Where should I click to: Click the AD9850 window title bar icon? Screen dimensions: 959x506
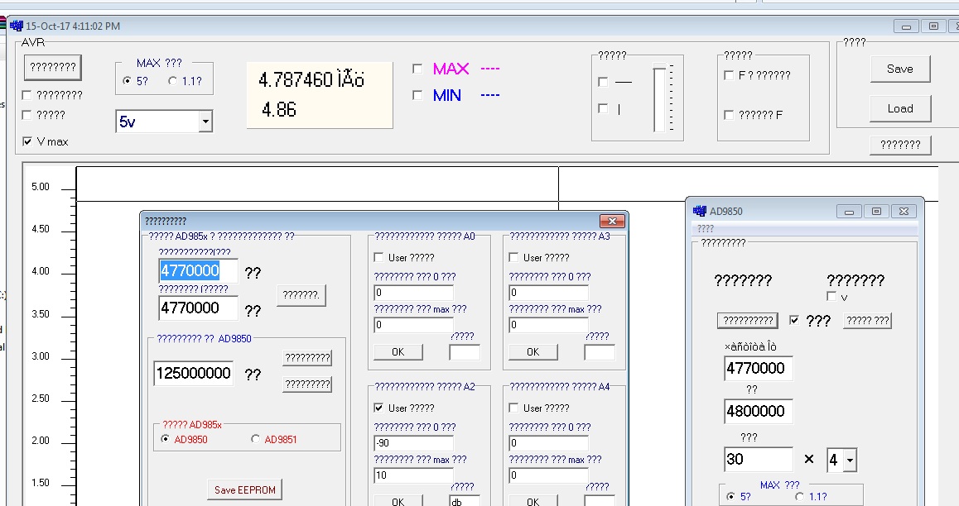pos(700,211)
